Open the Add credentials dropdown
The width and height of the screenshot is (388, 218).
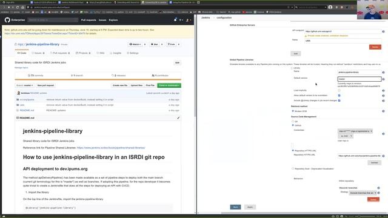[346, 136]
